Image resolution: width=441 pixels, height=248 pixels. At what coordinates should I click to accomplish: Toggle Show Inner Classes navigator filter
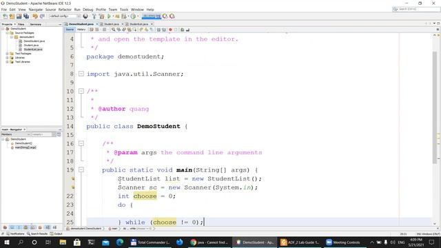(33, 227)
